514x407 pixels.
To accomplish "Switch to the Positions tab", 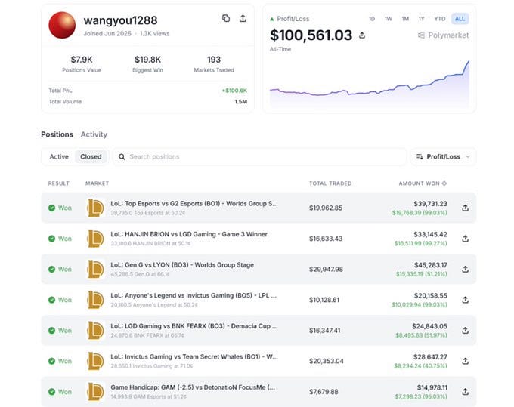I will click(57, 134).
